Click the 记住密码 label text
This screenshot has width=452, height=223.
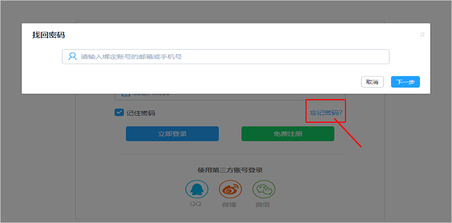pyautogui.click(x=141, y=113)
